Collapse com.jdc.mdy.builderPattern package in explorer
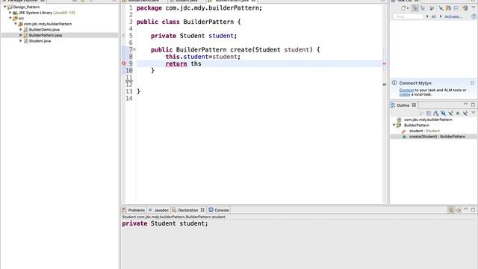The width and height of the screenshot is (478, 269). (16, 23)
